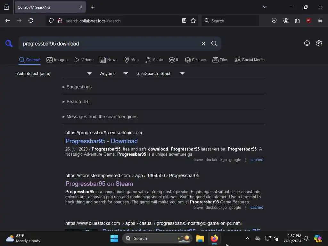Open cached link for Steam result

tap(257, 208)
